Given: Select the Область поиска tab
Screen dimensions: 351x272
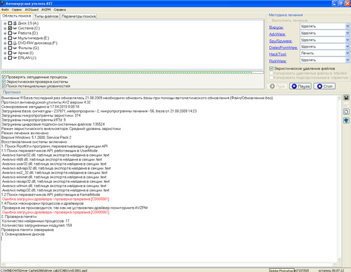Looking at the screenshot, I should [17, 16].
